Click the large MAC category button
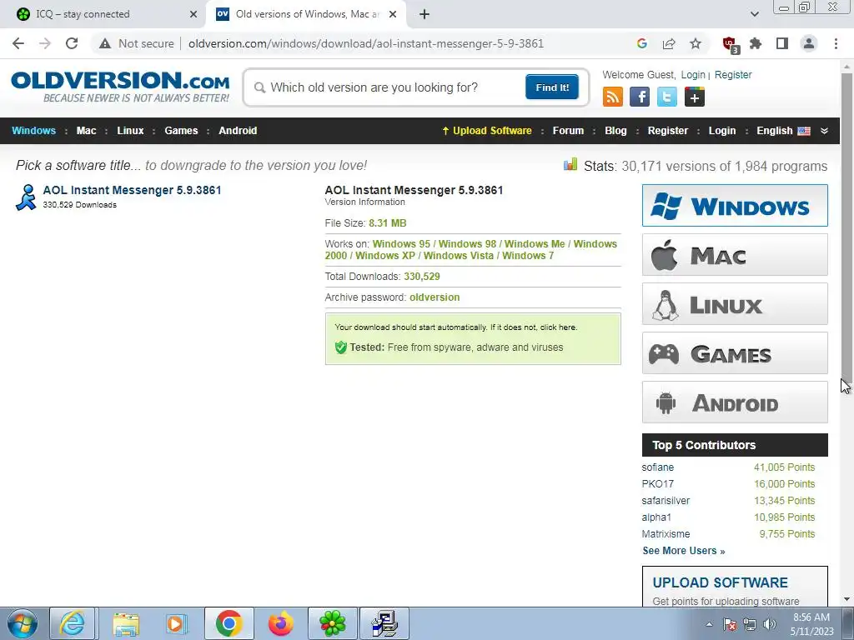The image size is (854, 640). click(x=735, y=255)
